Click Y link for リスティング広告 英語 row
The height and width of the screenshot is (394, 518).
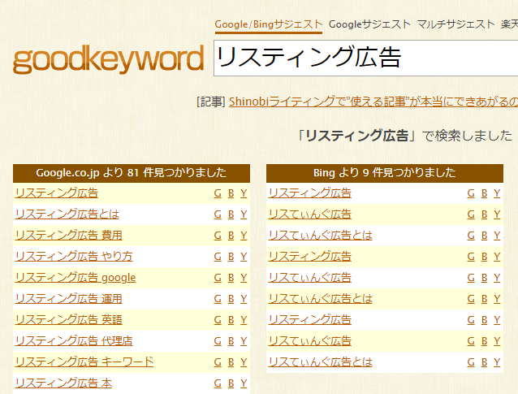[x=244, y=320]
